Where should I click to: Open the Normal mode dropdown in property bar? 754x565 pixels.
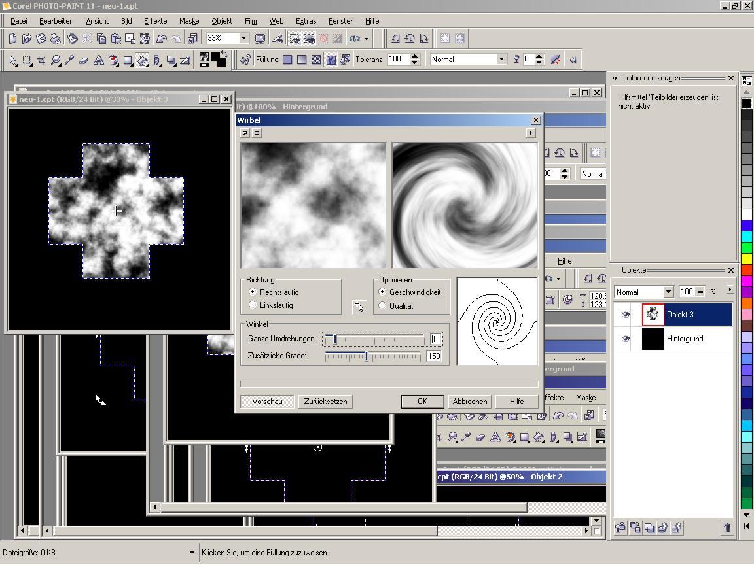coord(501,60)
